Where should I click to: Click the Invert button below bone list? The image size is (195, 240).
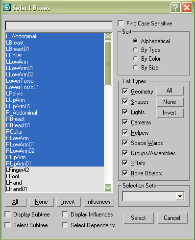[69, 202]
